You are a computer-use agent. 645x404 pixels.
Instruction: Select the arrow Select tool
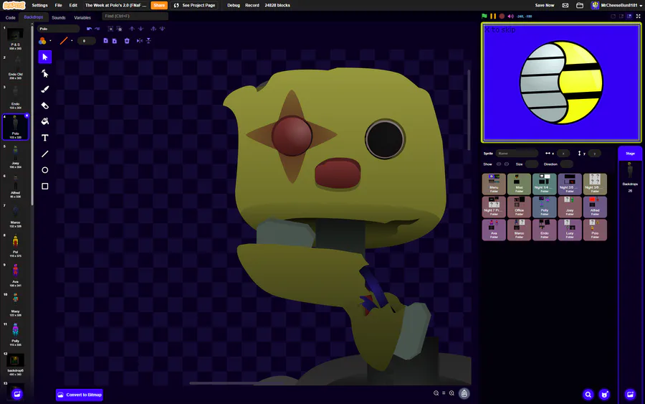click(x=45, y=57)
